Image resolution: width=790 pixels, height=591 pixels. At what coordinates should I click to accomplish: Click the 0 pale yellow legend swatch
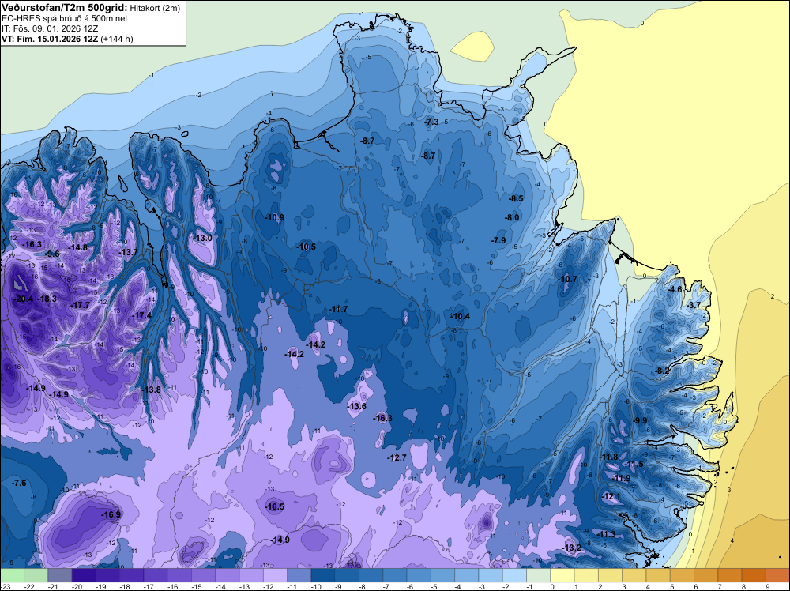(562, 575)
